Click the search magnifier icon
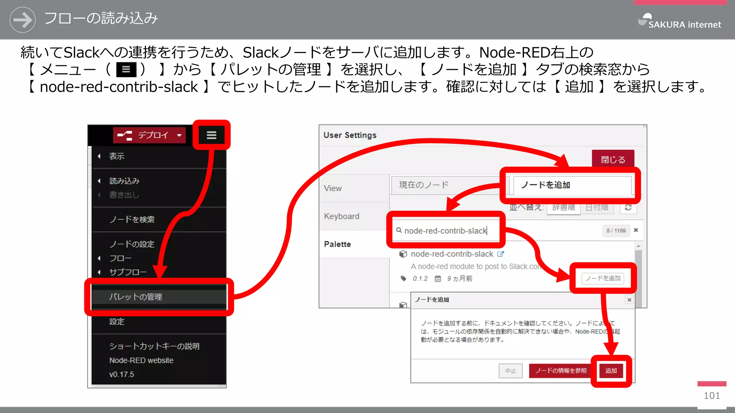This screenshot has width=735, height=413. pos(399,230)
